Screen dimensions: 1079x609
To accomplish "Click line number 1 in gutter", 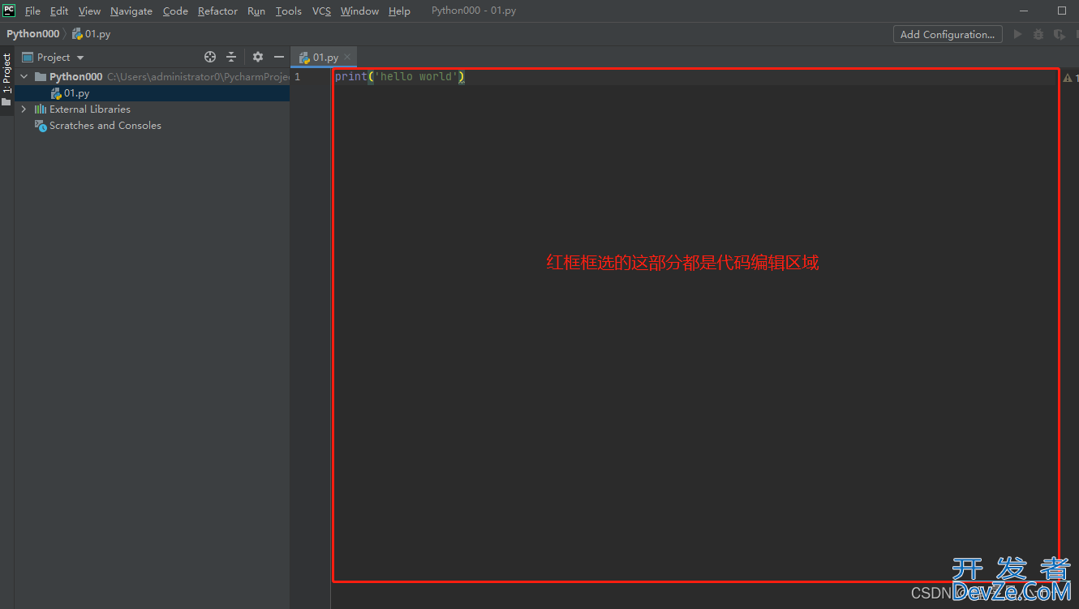I will point(297,77).
